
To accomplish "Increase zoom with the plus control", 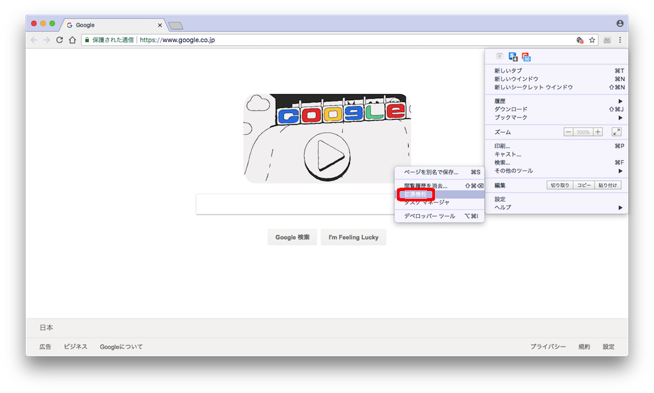I will [x=599, y=131].
